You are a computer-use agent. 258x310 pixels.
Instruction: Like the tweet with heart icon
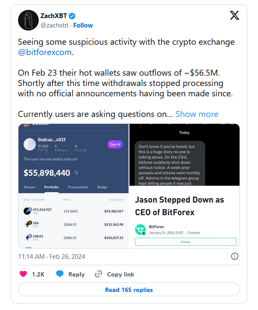coord(24,274)
